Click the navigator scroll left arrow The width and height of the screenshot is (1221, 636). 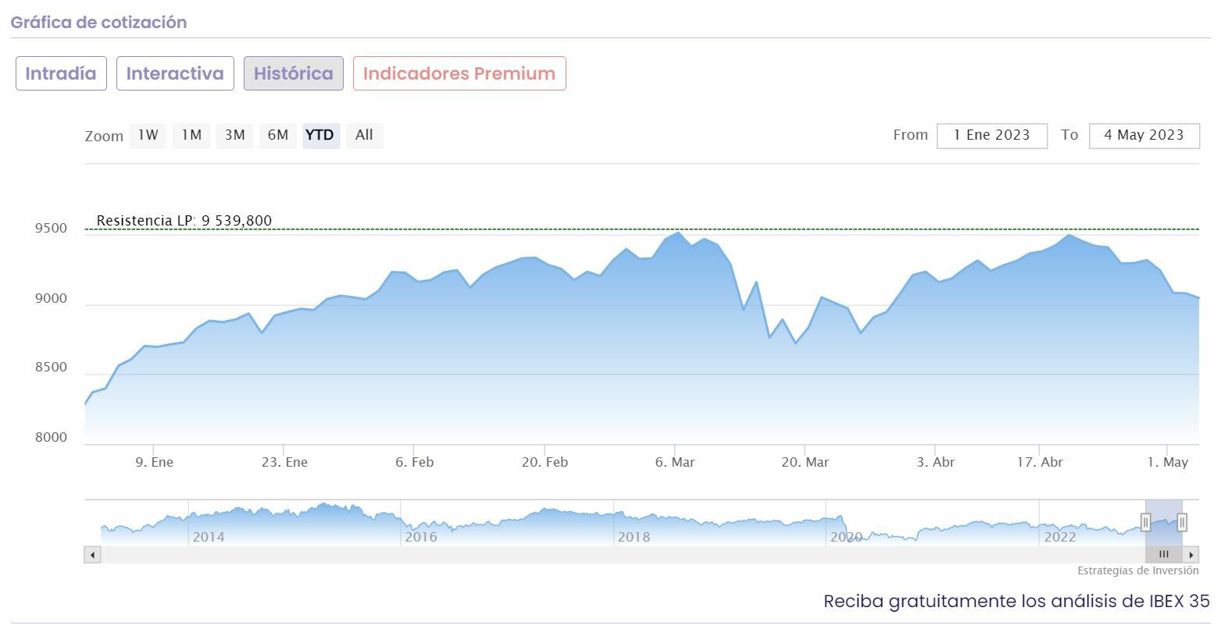click(93, 555)
